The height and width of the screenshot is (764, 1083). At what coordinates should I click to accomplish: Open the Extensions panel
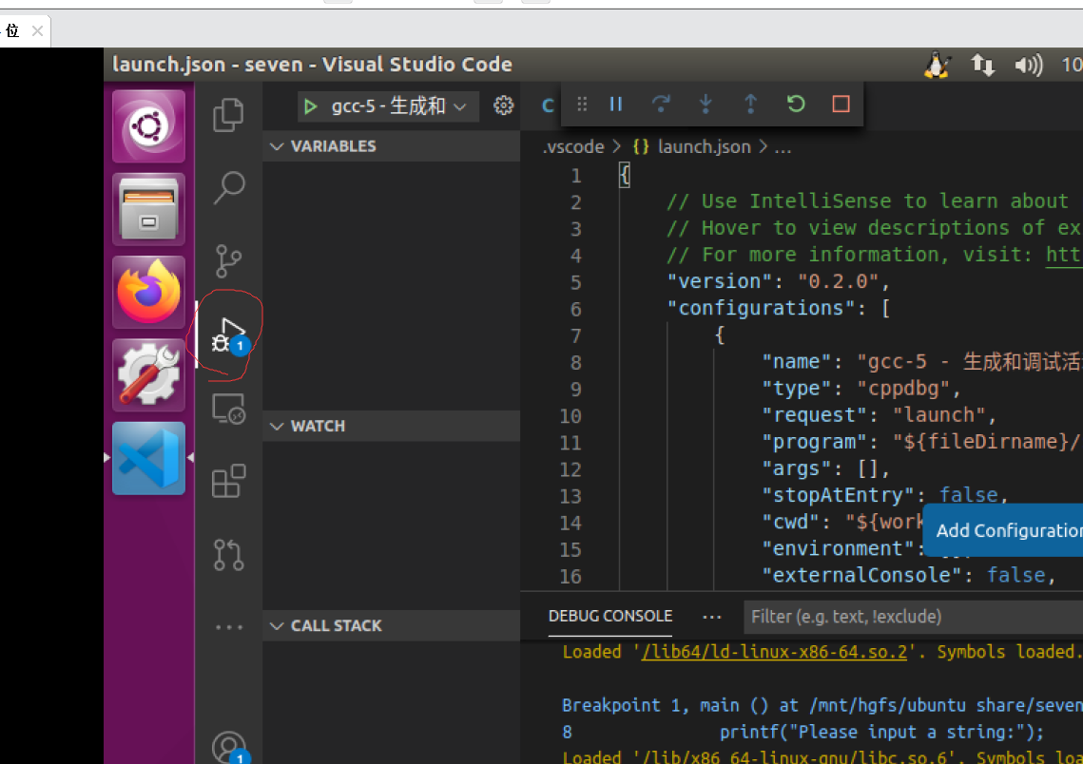tap(228, 482)
